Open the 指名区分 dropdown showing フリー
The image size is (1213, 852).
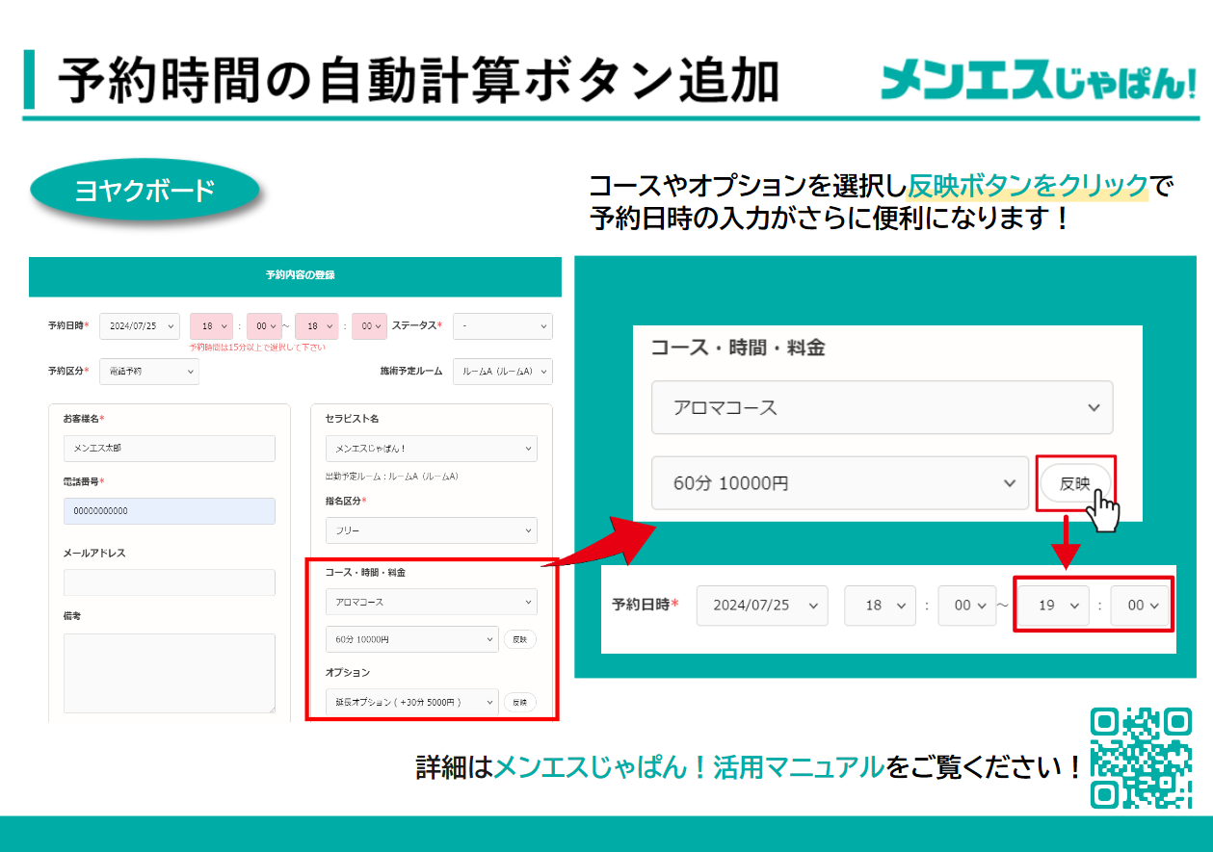[431, 530]
